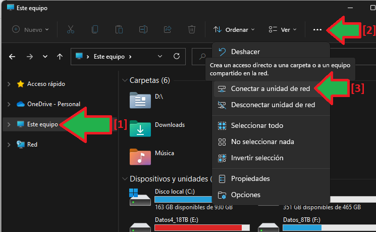Open the recent locations chevron
The height and width of the screenshot is (232, 376).
pos(45,57)
